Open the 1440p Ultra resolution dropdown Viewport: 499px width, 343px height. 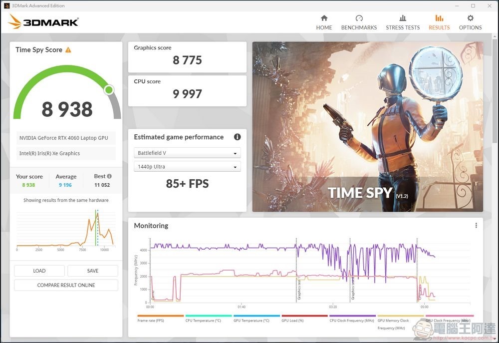pyautogui.click(x=187, y=167)
